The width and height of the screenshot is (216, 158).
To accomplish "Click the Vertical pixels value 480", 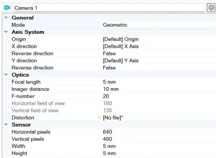I will pyautogui.click(x=107, y=139).
